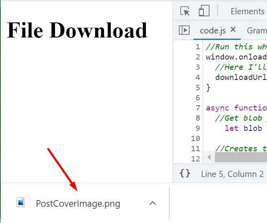
Task: Click the 'window.onload' code on line 2
Action: (236, 57)
